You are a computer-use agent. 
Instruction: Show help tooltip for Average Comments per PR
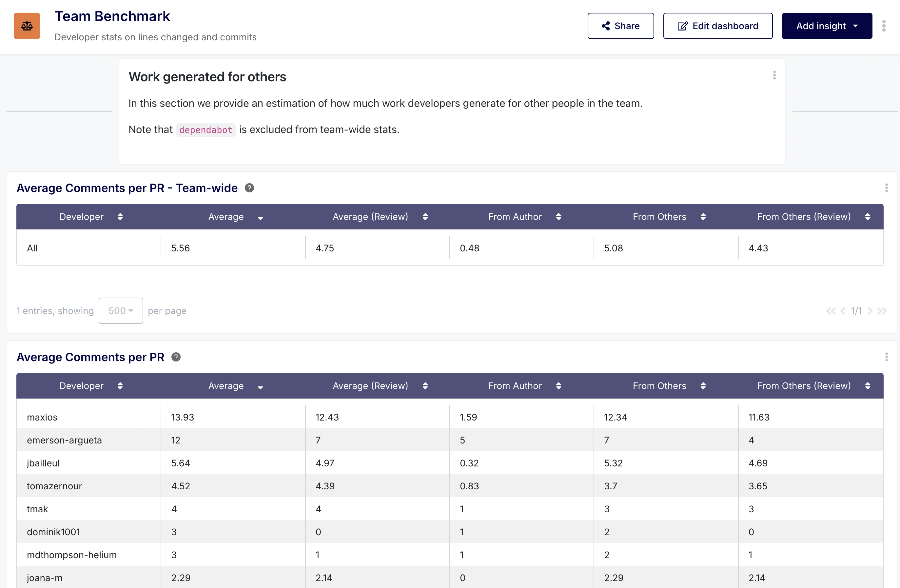click(176, 357)
